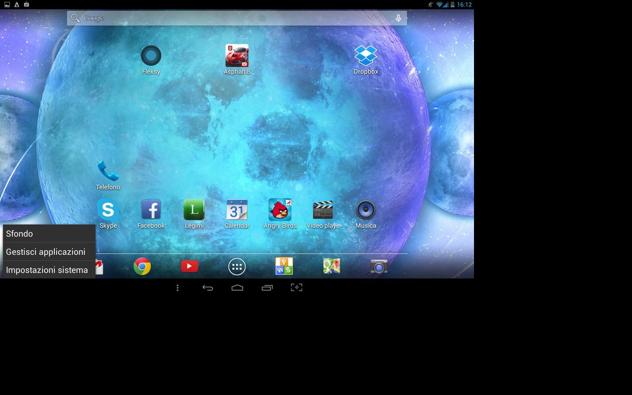
Task: Open Google Maps from the dock
Action: tap(331, 266)
